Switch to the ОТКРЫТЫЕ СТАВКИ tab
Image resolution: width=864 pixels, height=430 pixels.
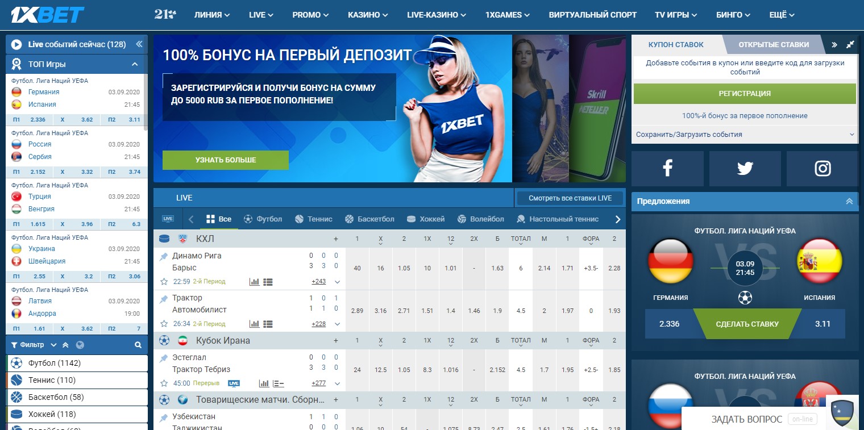pos(774,44)
